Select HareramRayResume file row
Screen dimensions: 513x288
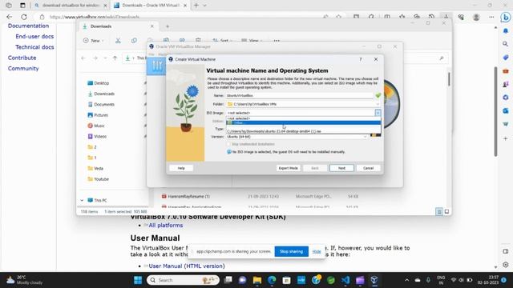pyautogui.click(x=260, y=197)
